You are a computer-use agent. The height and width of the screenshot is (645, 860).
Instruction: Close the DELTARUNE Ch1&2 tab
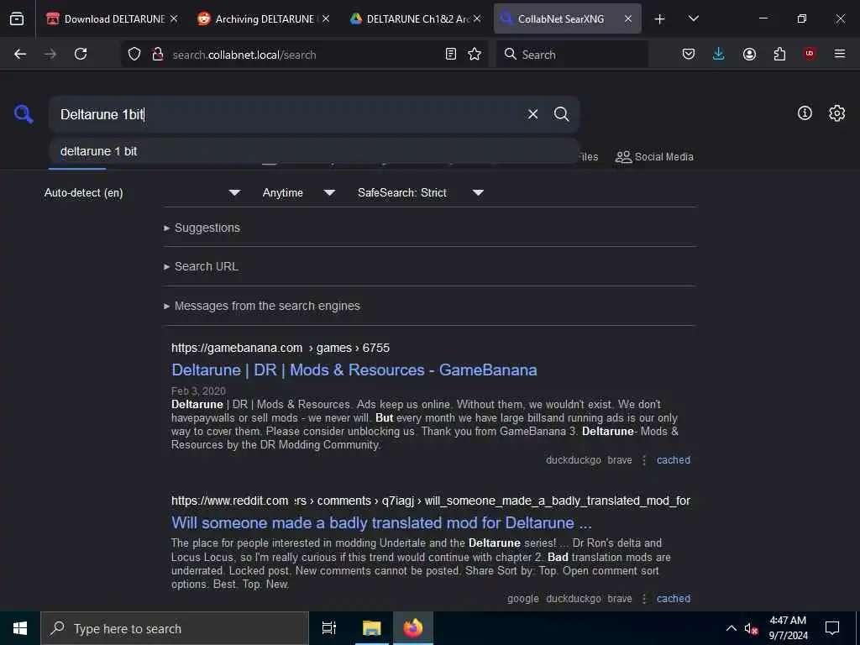point(477,18)
